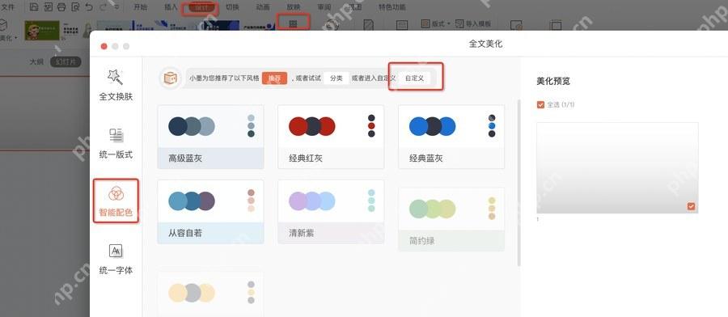Select the 大纲 tab in slide panel

(36, 61)
